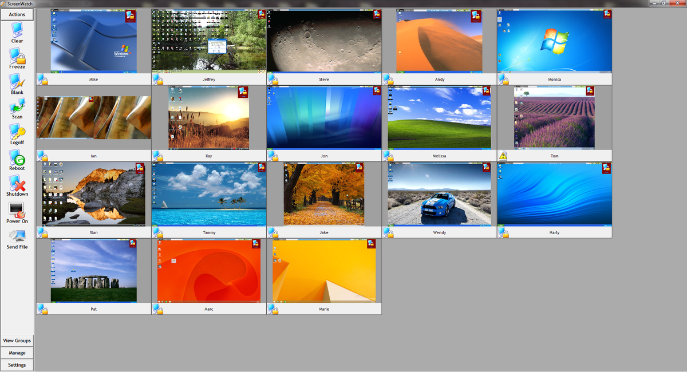Select Tammy's tropical beach screen thumbnail
This screenshot has width=687, height=372.
(209, 194)
